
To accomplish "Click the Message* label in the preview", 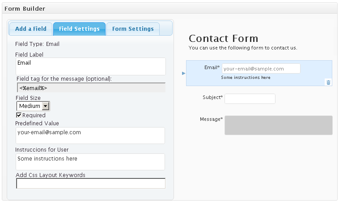I will click(x=211, y=119).
